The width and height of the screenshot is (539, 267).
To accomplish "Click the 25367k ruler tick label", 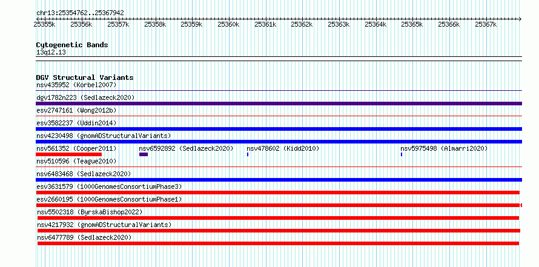I will [486, 24].
